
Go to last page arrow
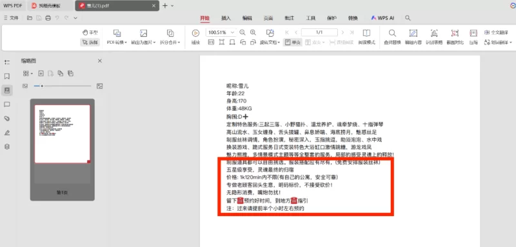click(352, 32)
